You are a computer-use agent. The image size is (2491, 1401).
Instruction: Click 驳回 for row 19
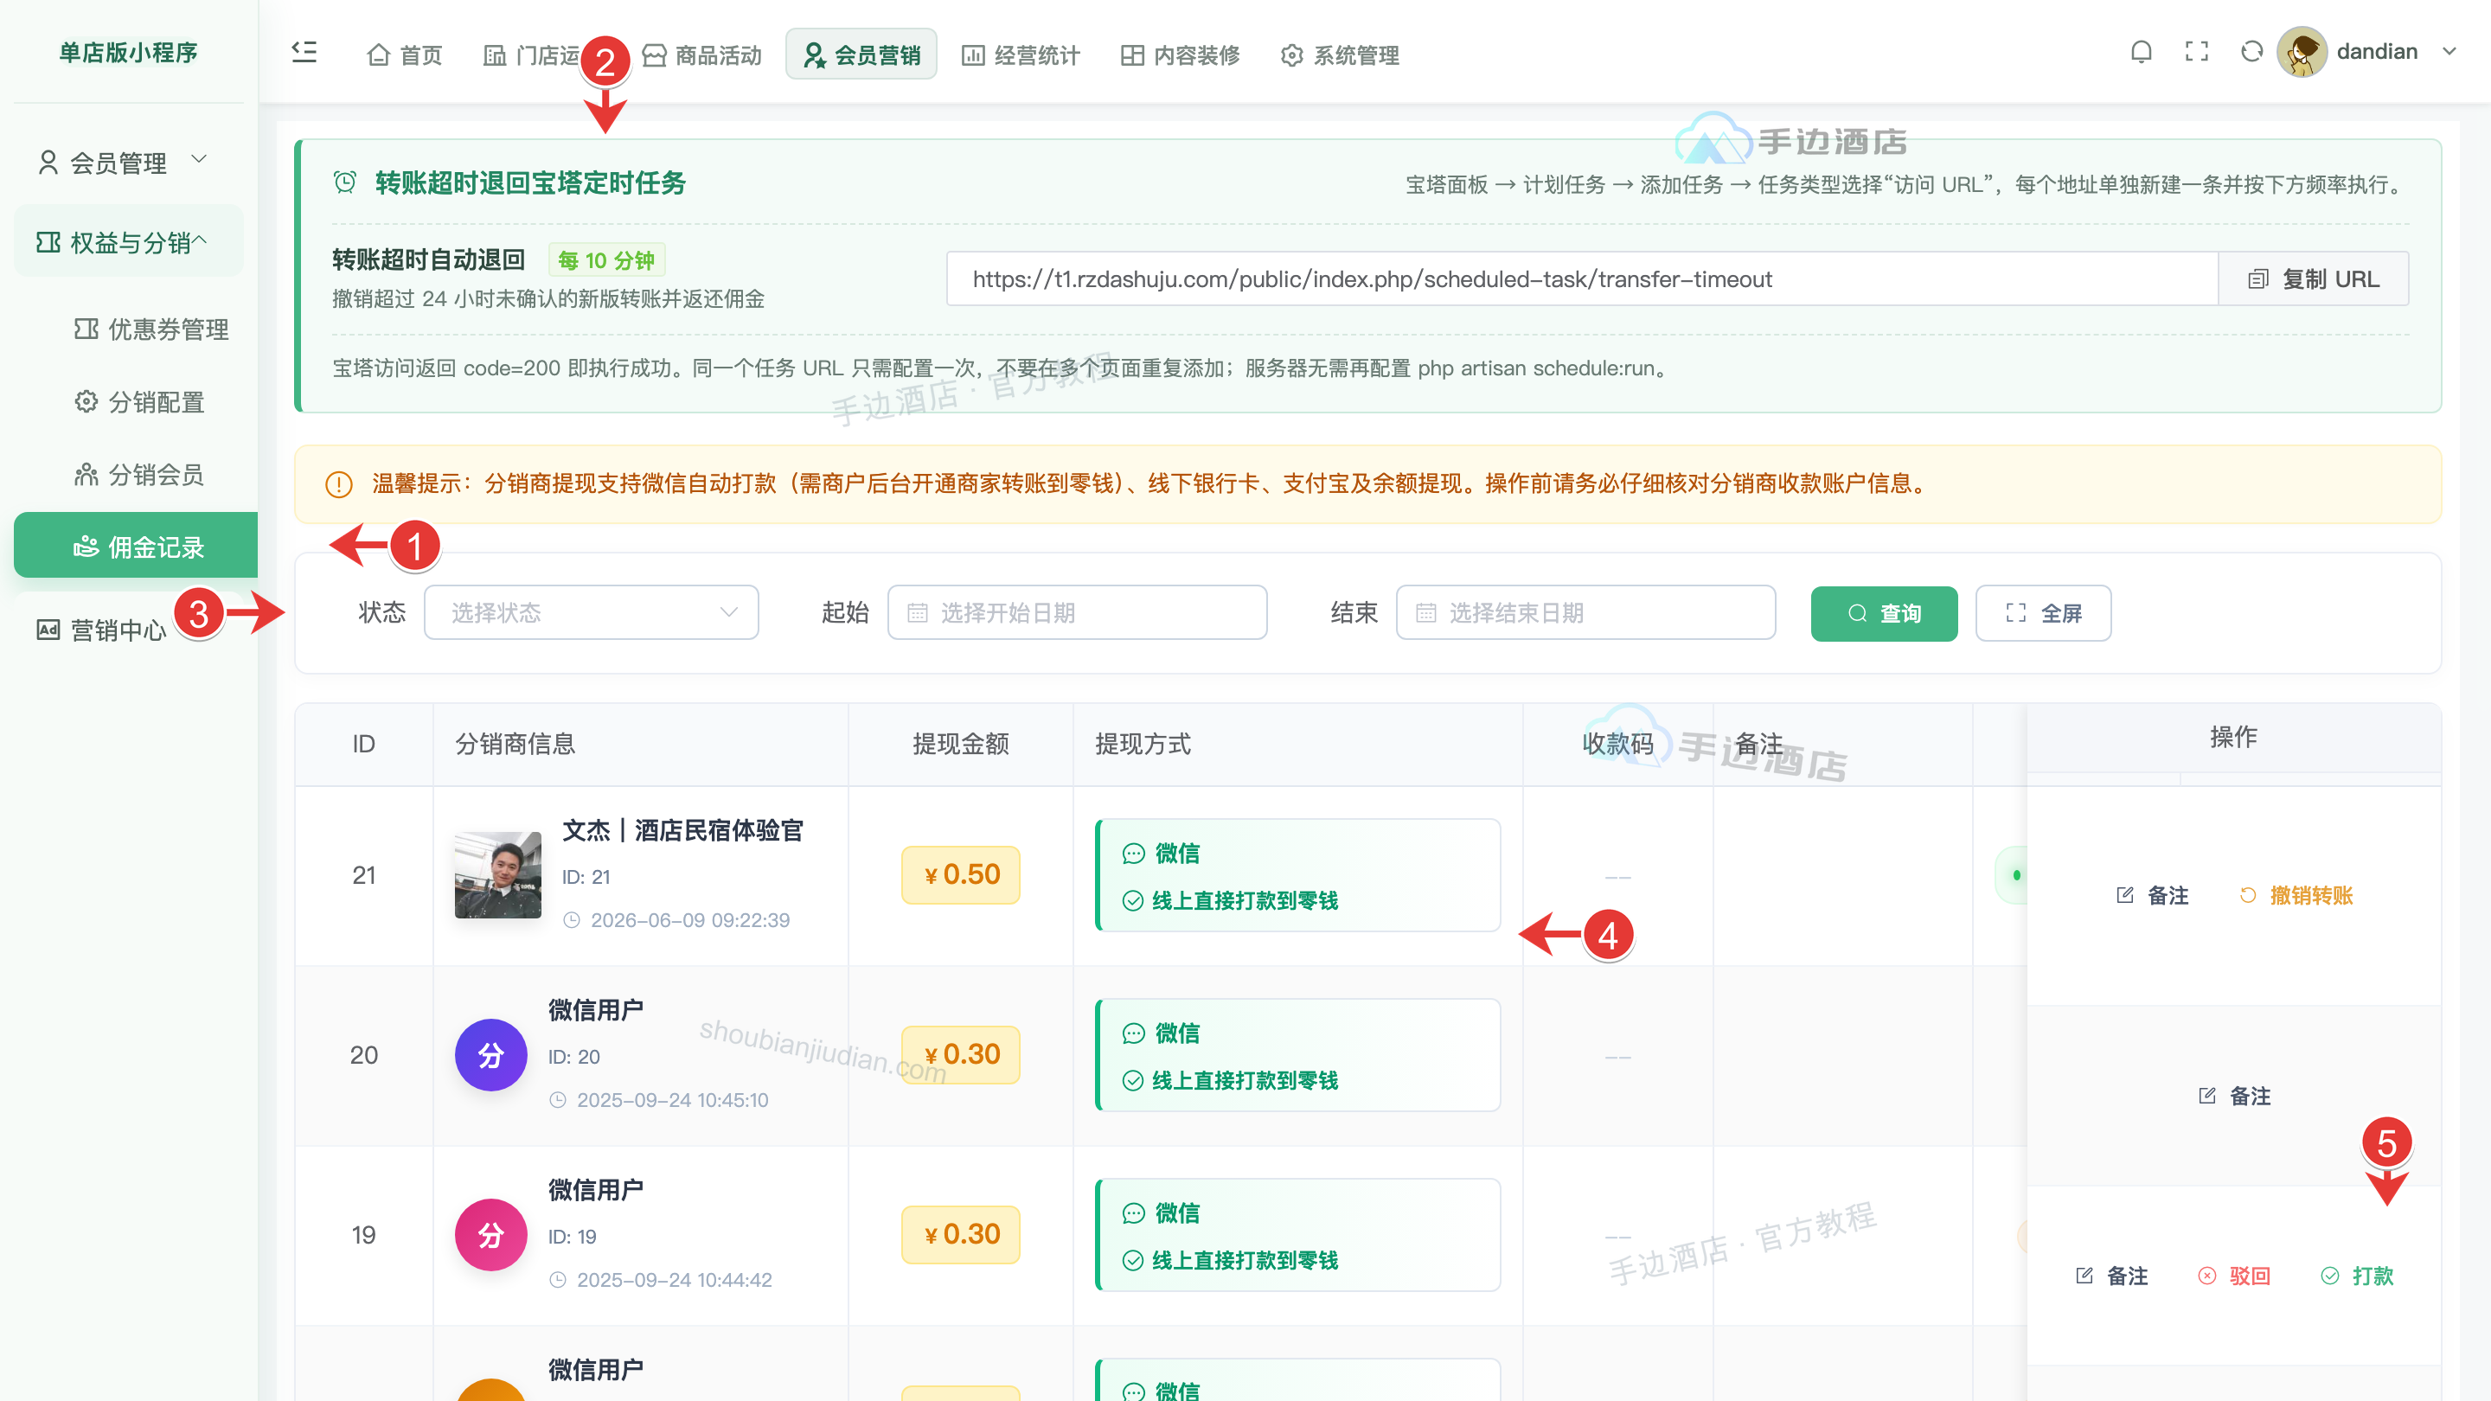2235,1276
